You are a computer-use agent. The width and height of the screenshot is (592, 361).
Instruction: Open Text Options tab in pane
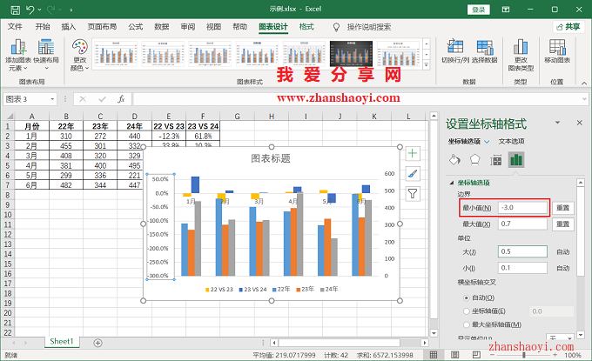(x=511, y=142)
